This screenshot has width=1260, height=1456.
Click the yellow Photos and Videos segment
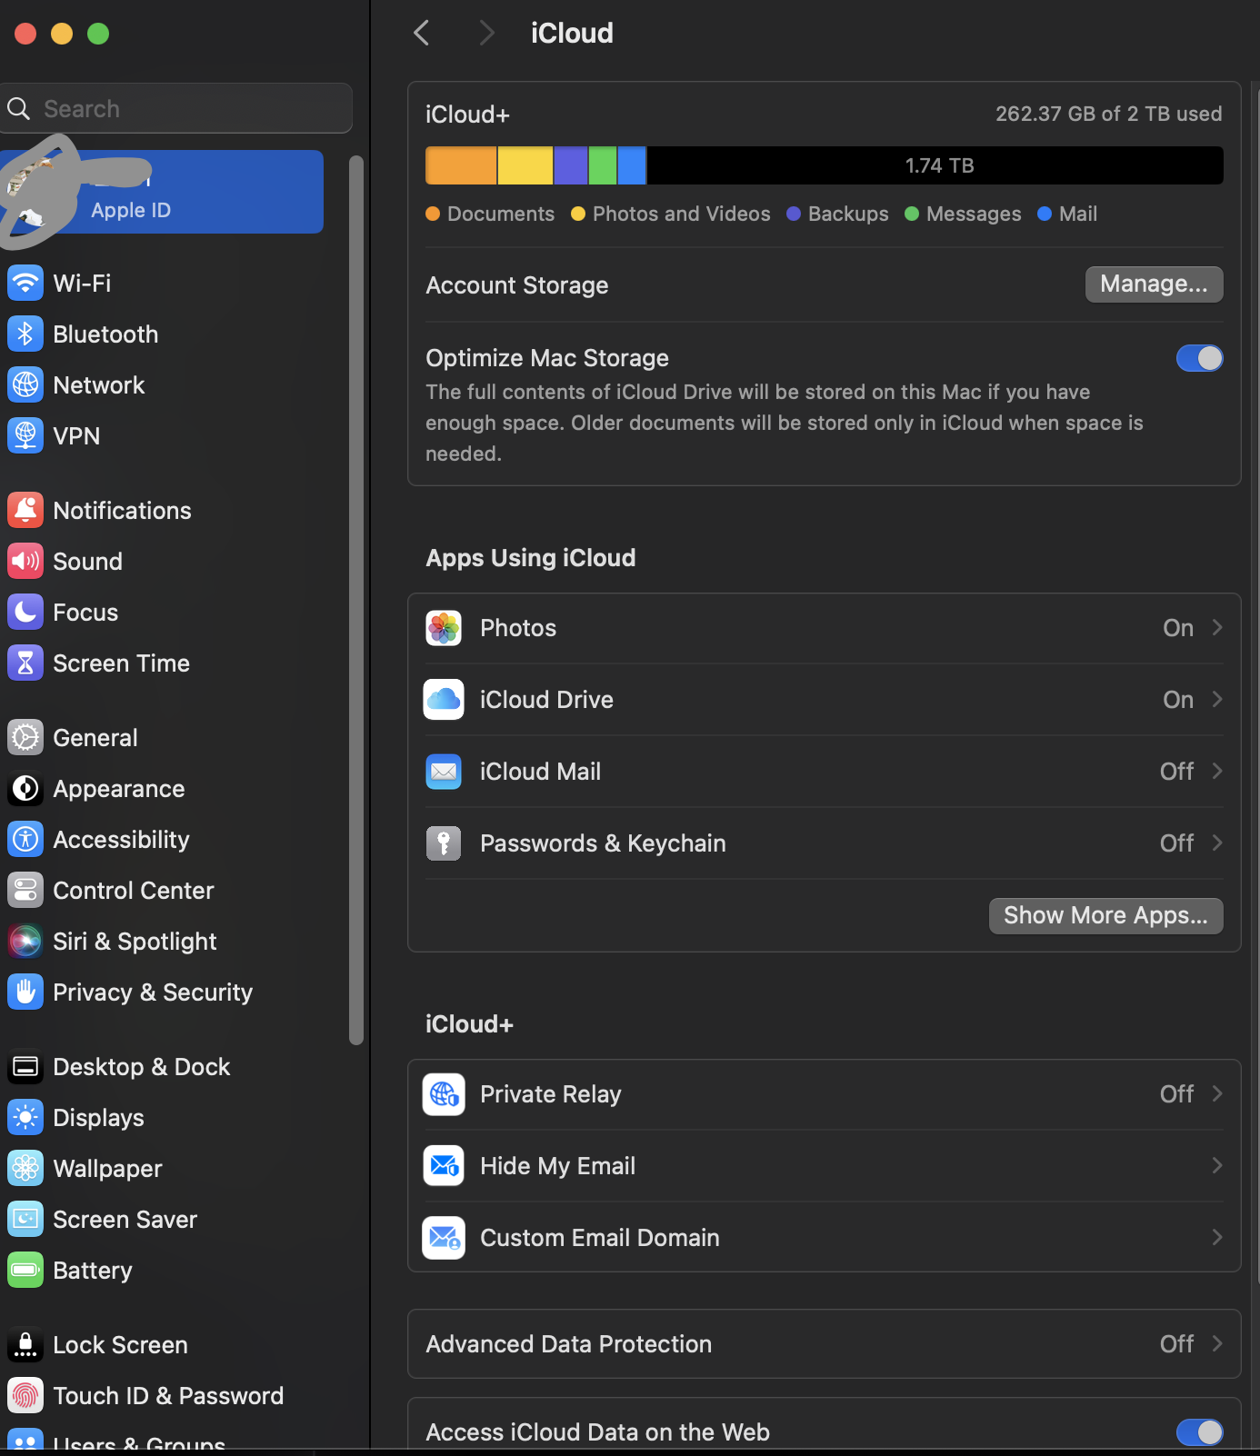pos(525,165)
